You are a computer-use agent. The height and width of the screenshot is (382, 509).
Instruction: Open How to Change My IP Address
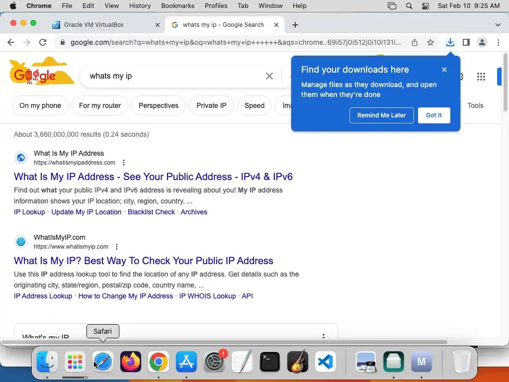pyautogui.click(x=126, y=296)
